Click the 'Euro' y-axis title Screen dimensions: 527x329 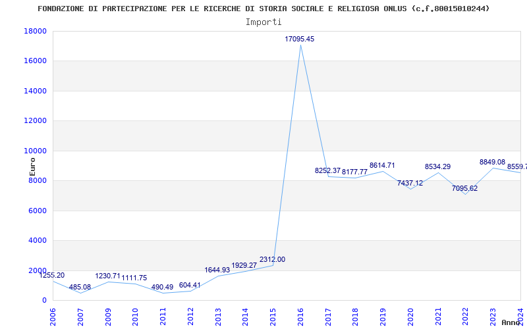[x=32, y=167]
